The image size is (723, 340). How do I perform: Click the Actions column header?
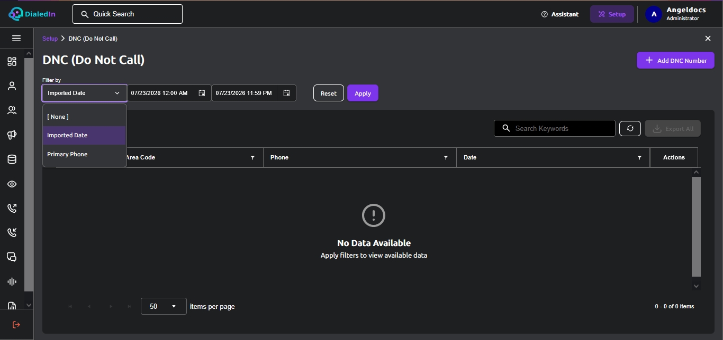click(x=674, y=157)
